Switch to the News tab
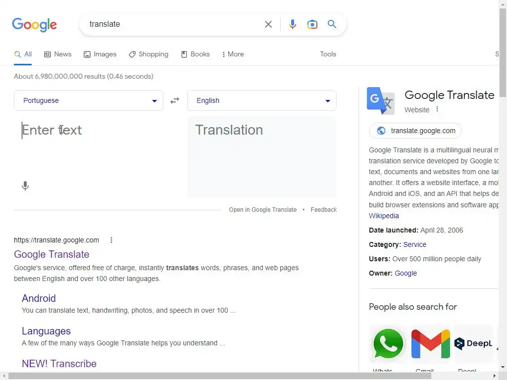 pos(57,54)
